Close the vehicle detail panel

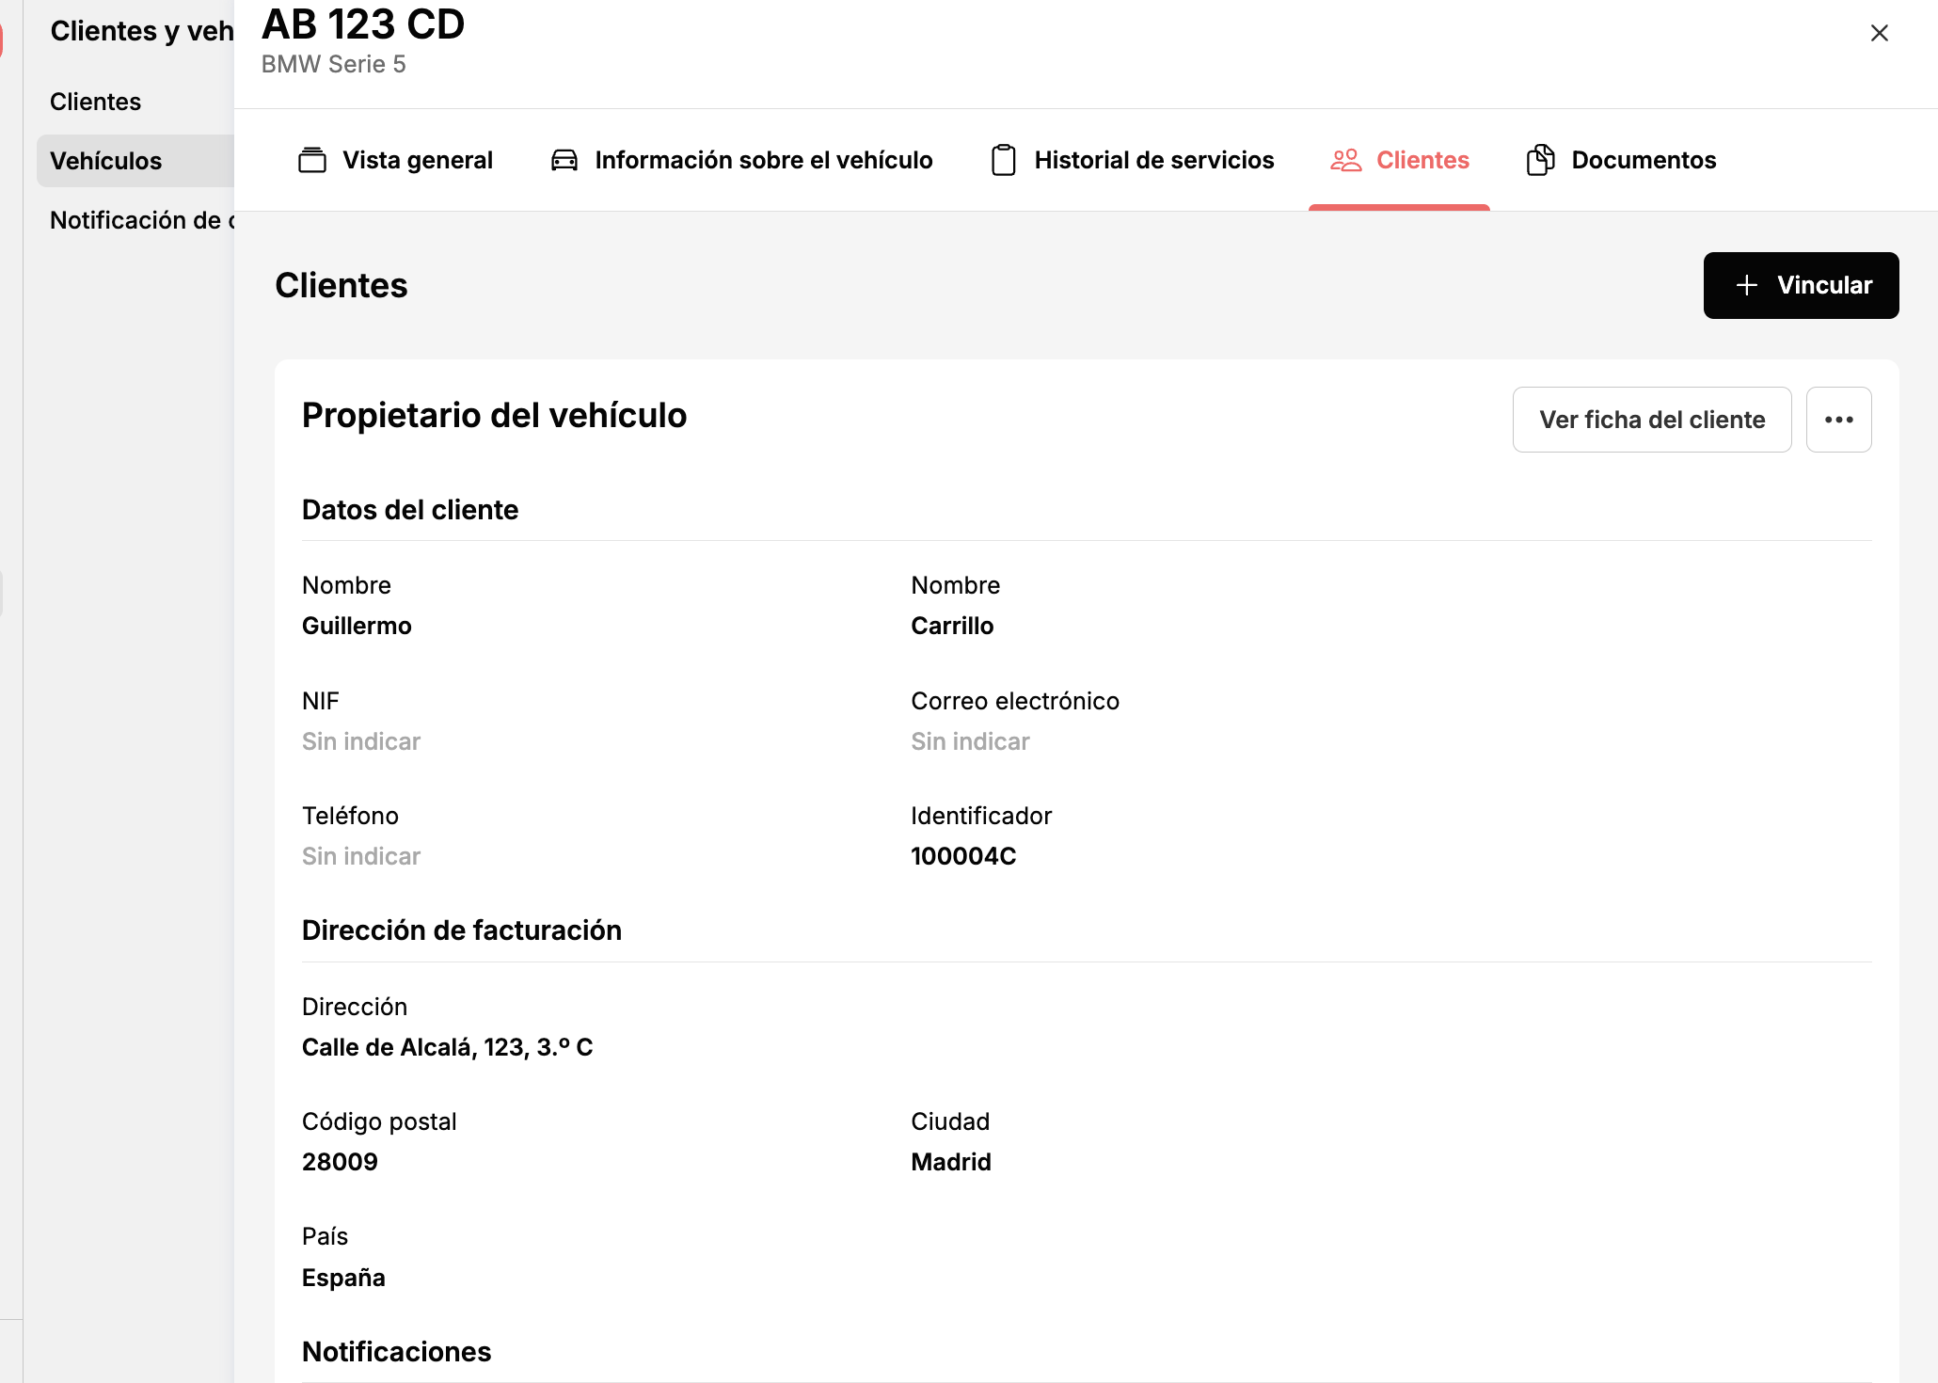pyautogui.click(x=1880, y=33)
